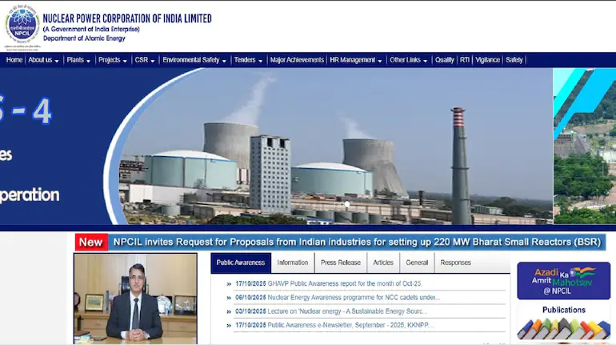The image size is (616, 345).
Task: Click the bullet arrow beside NCC cadets news
Action: pos(228,298)
